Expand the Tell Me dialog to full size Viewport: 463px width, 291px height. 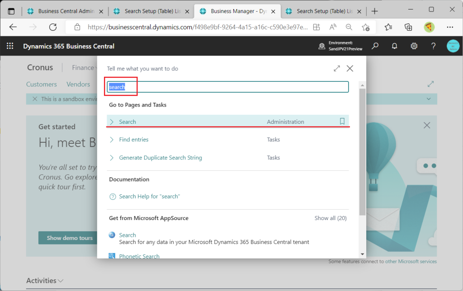point(337,69)
